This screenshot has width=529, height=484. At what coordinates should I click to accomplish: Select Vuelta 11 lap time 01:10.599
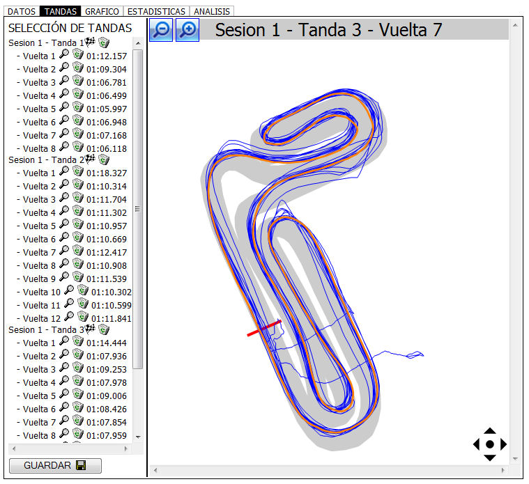pyautogui.click(x=112, y=305)
